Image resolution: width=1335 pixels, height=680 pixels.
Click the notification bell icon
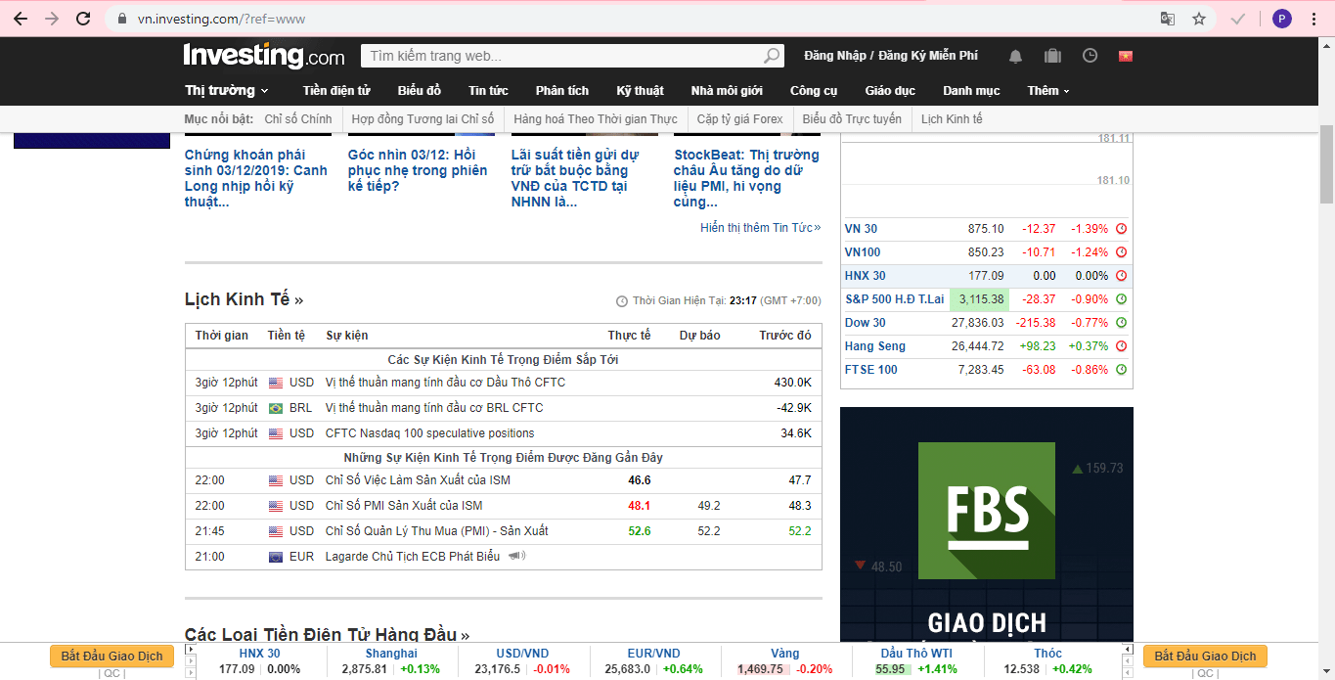pyautogui.click(x=1016, y=56)
